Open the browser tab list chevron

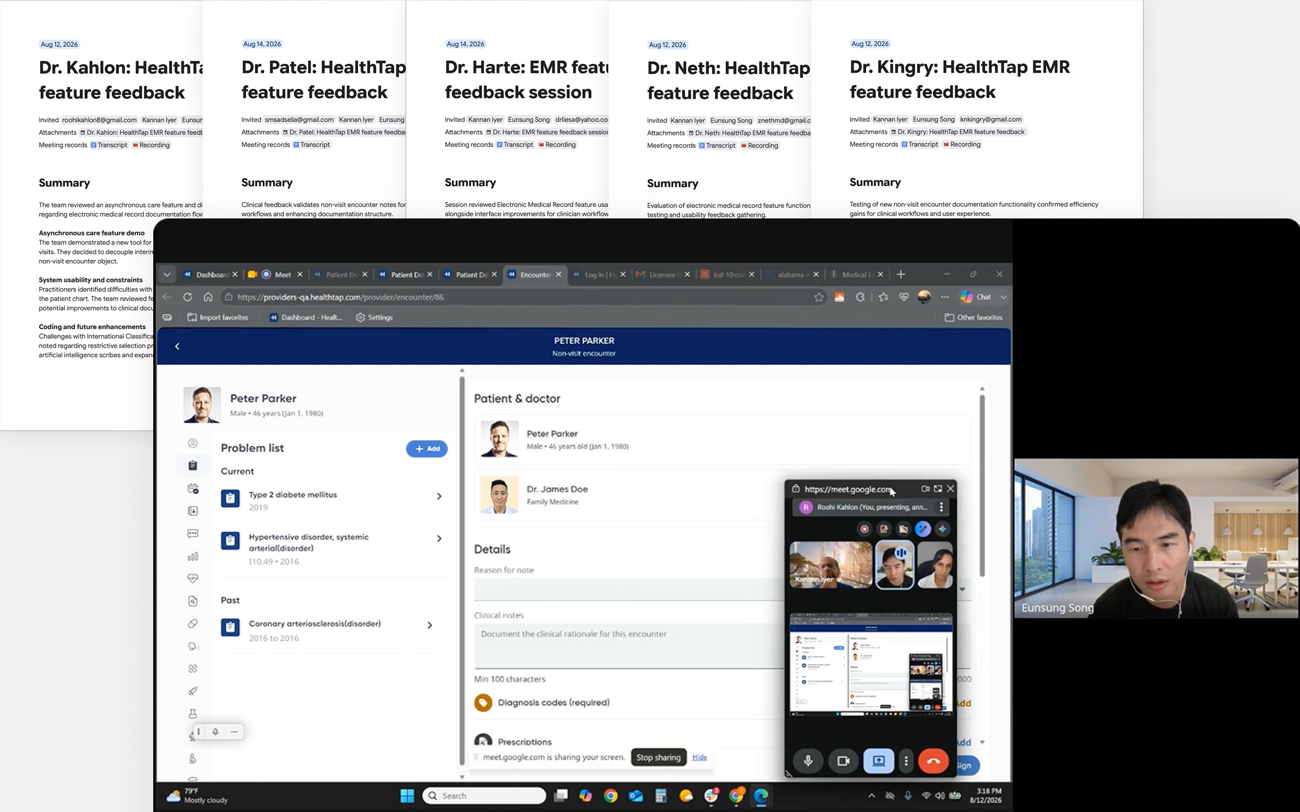(x=167, y=274)
